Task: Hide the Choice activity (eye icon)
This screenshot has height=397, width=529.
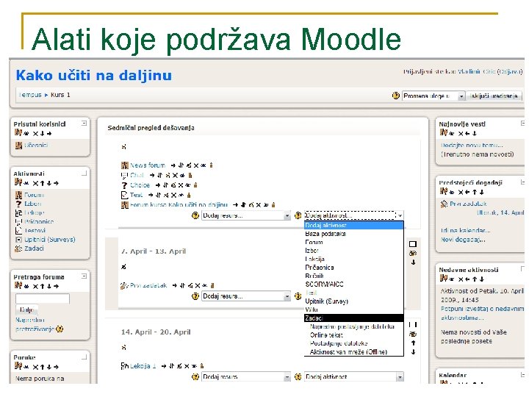Action: click(188, 185)
